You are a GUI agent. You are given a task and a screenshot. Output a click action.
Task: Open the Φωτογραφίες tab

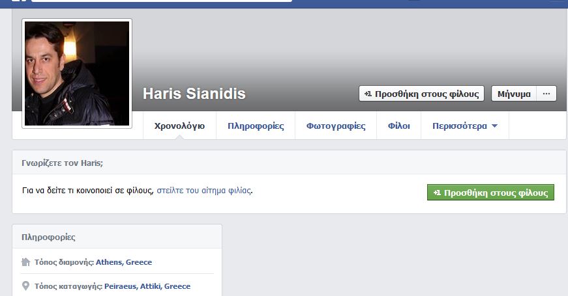click(x=336, y=126)
